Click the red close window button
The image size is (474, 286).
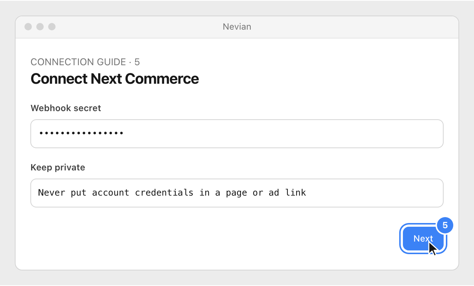28,27
